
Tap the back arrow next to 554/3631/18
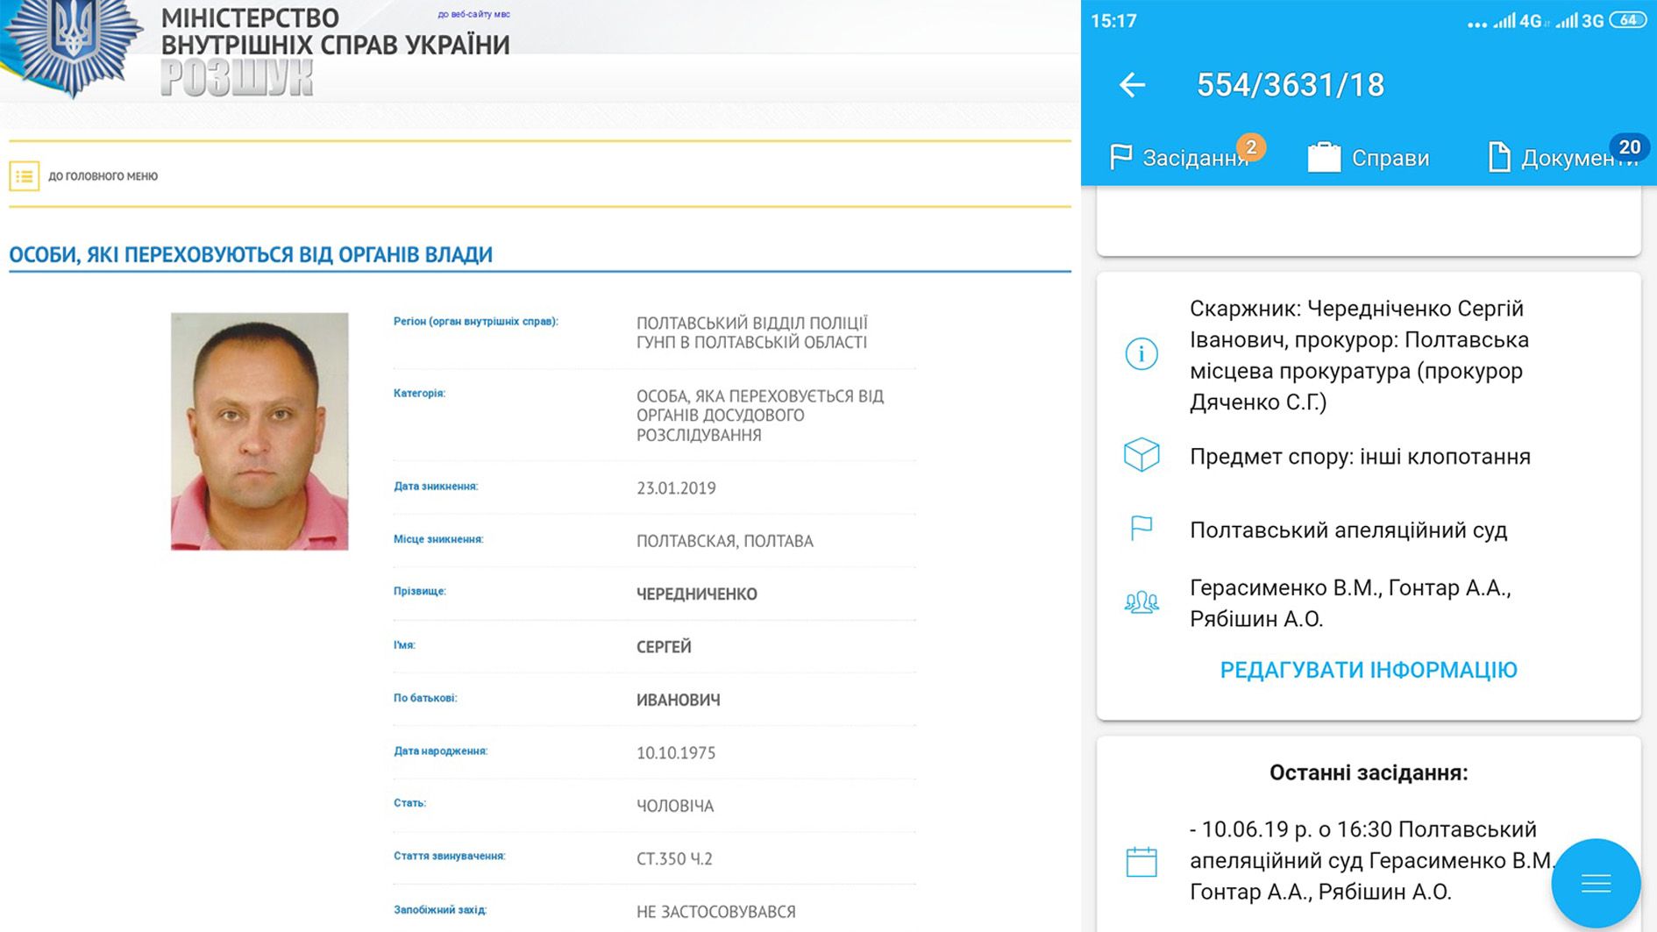1131,84
